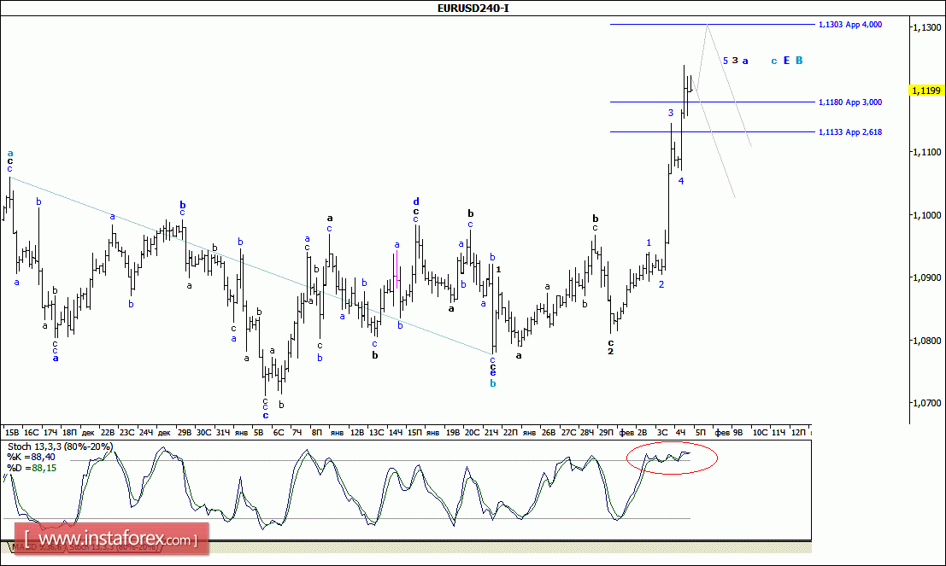This screenshot has width=946, height=566.
Task: Click the 24Ч date label on time axis
Action: pyautogui.click(x=145, y=432)
